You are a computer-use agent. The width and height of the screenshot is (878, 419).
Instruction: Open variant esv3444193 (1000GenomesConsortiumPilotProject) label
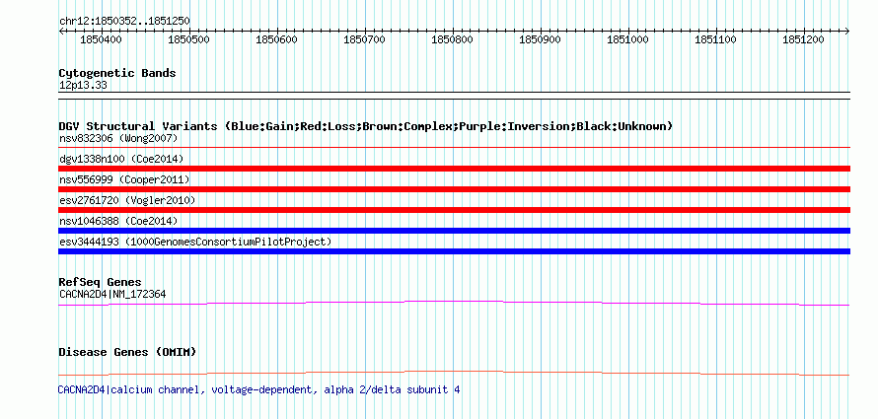[x=195, y=242]
